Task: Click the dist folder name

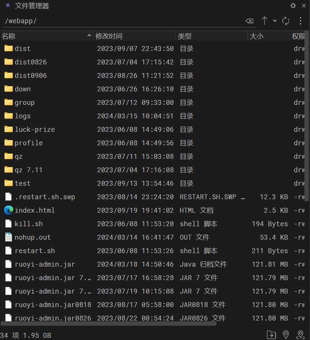Action: (x=22, y=48)
